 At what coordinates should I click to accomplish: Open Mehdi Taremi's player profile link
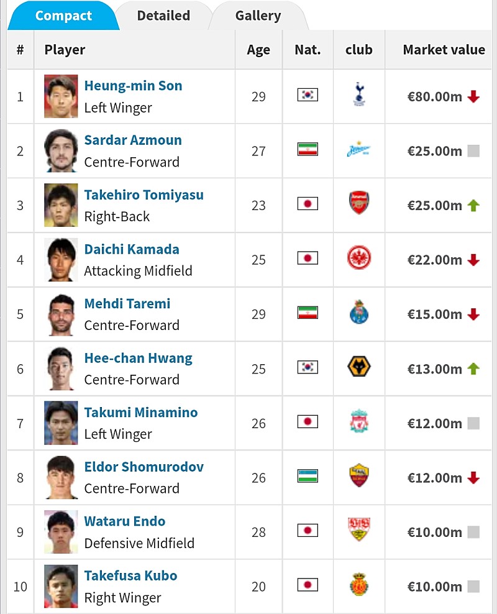pos(127,304)
